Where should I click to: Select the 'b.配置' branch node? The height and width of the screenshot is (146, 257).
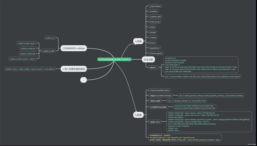click(138, 115)
